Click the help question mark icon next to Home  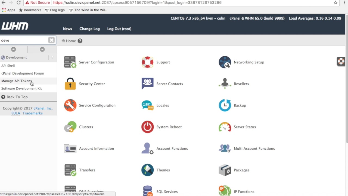80,41
